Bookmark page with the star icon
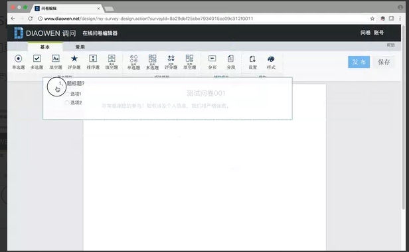This screenshot has width=409, height=252. click(372, 19)
